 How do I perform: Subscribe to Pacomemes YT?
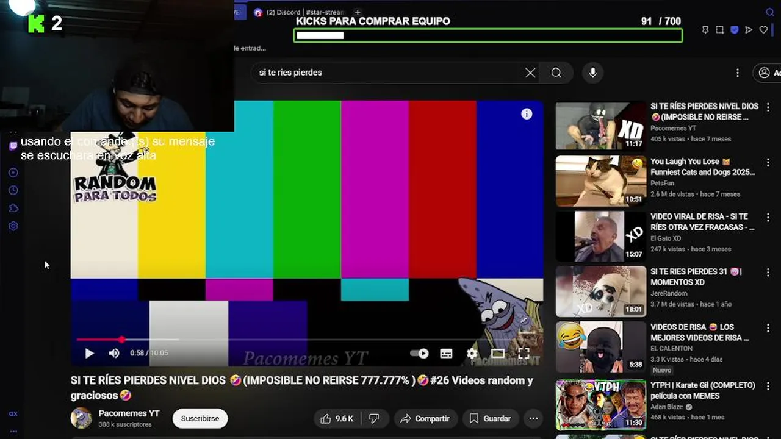click(200, 419)
